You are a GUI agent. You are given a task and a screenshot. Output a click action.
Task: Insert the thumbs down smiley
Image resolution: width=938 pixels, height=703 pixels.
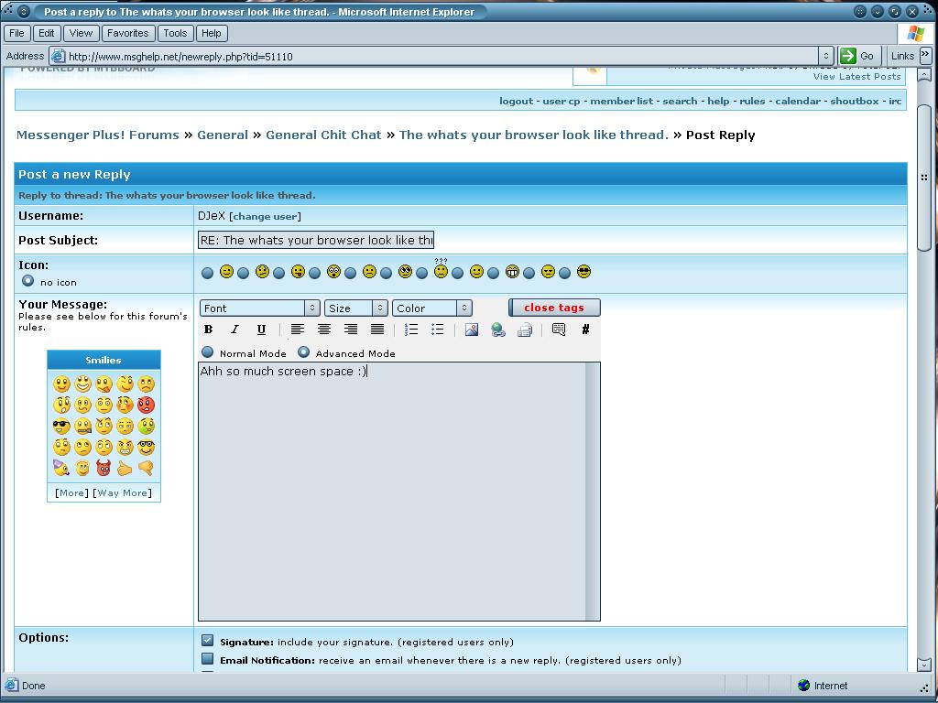(x=146, y=468)
